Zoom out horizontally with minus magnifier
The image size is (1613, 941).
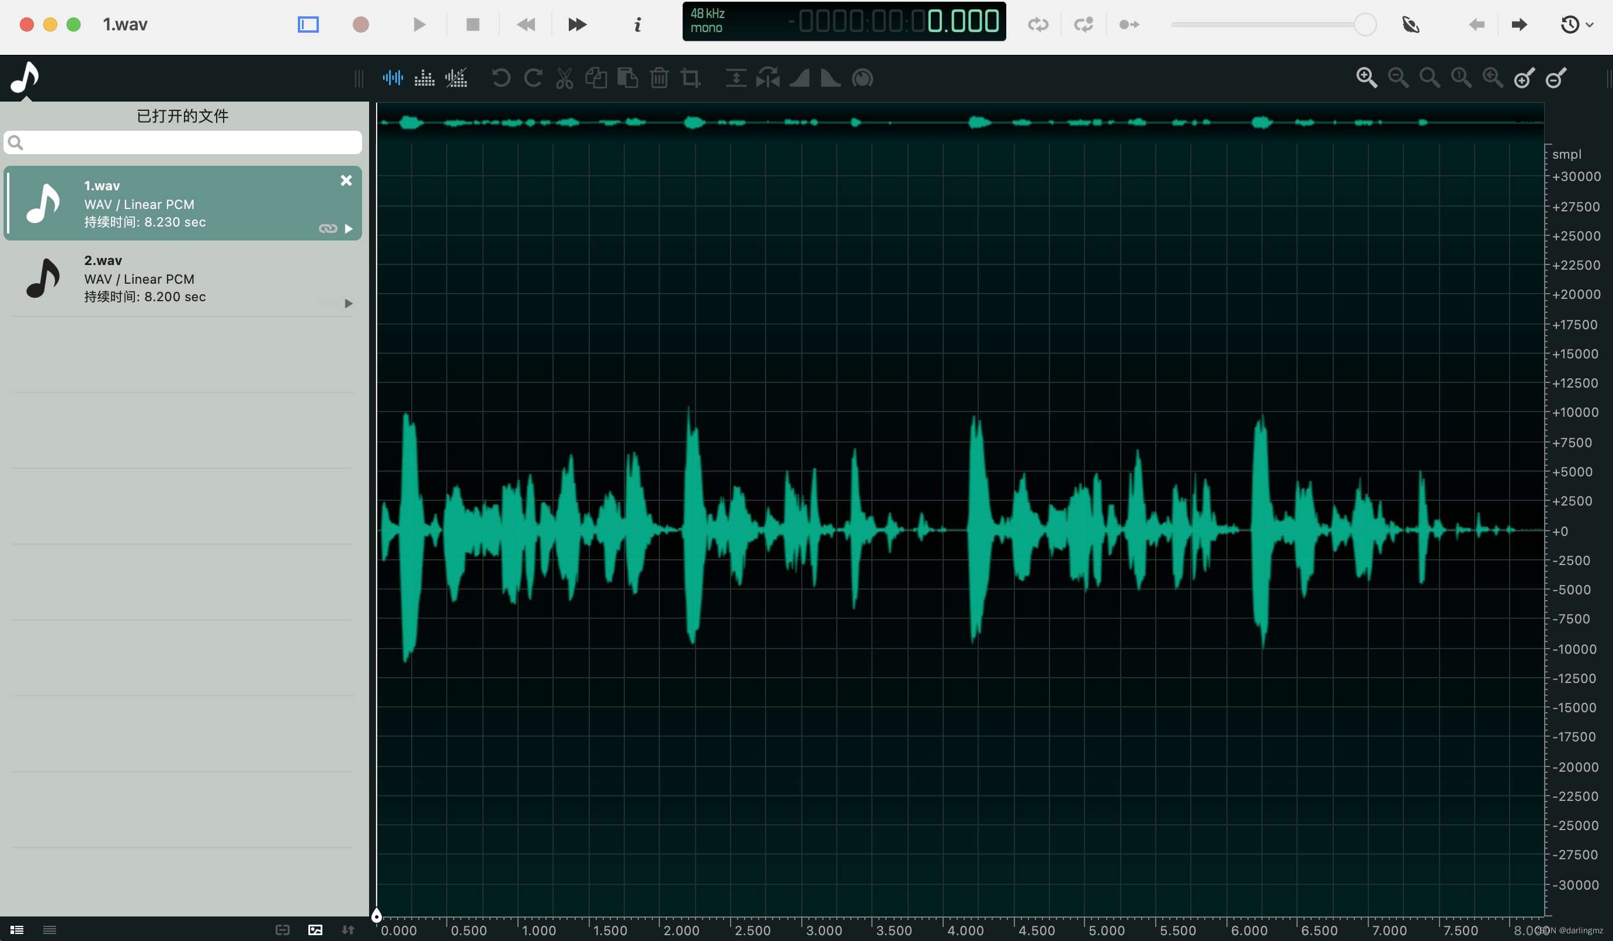pos(1398,78)
